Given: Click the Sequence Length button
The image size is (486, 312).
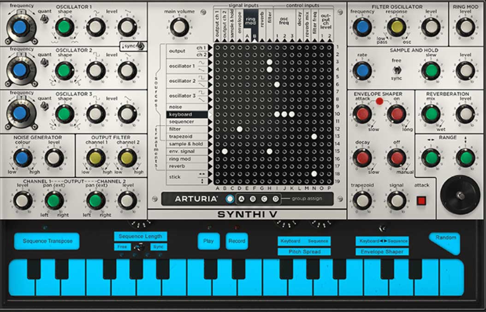Looking at the screenshot, I should click(141, 236).
